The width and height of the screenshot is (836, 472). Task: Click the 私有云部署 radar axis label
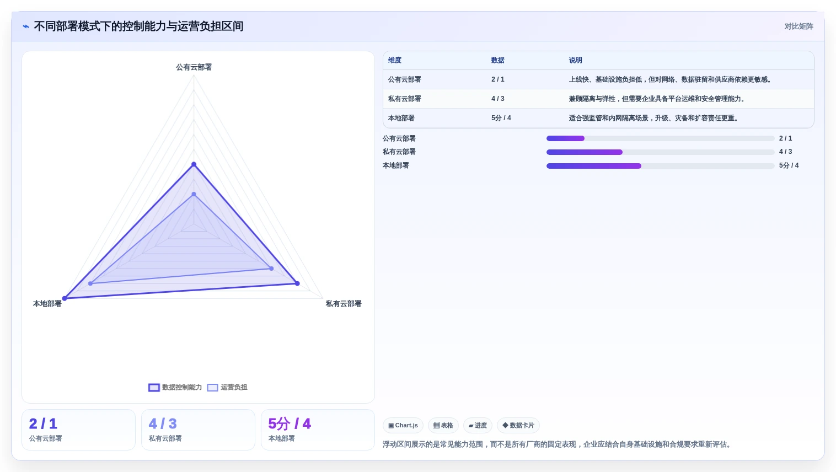coord(344,304)
